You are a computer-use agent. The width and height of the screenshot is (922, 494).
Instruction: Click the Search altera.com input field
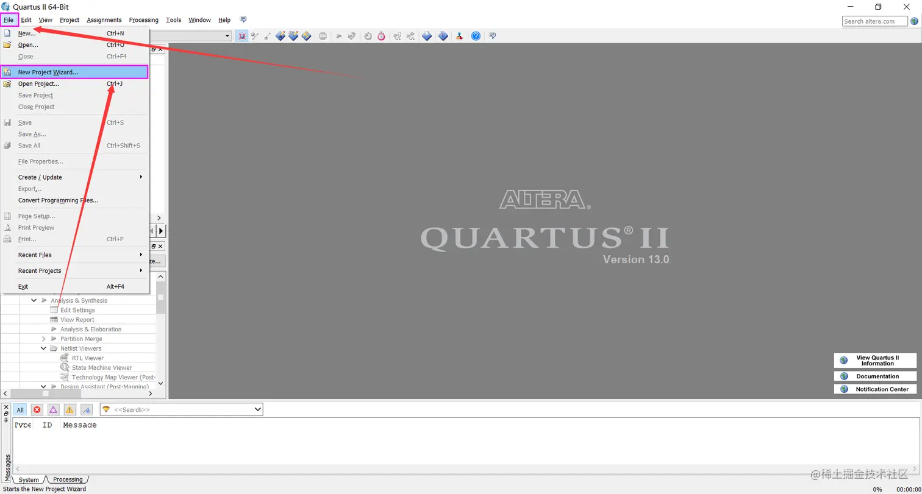tap(875, 21)
